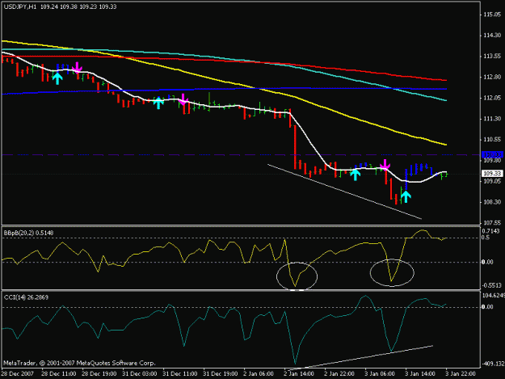This screenshot has width=505, height=379.
Task: Click the USDJPY,H1 symbol label
Action: pyautogui.click(x=20, y=6)
